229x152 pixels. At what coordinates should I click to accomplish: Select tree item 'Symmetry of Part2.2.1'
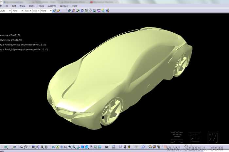click(11, 40)
